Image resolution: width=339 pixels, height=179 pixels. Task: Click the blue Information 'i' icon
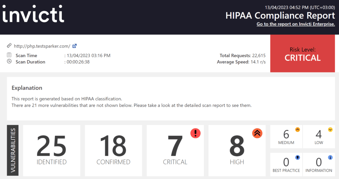click(x=330, y=157)
